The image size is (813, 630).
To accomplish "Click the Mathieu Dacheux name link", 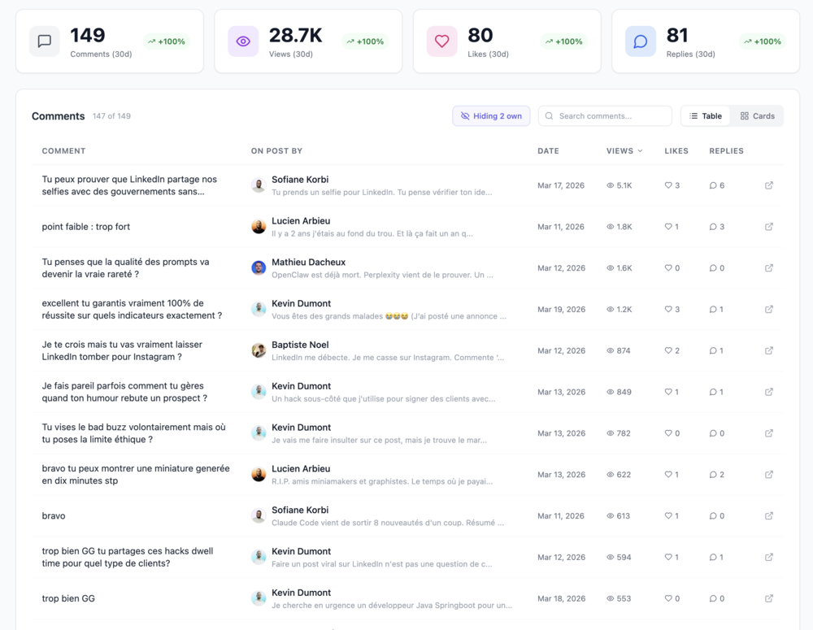I will [309, 262].
